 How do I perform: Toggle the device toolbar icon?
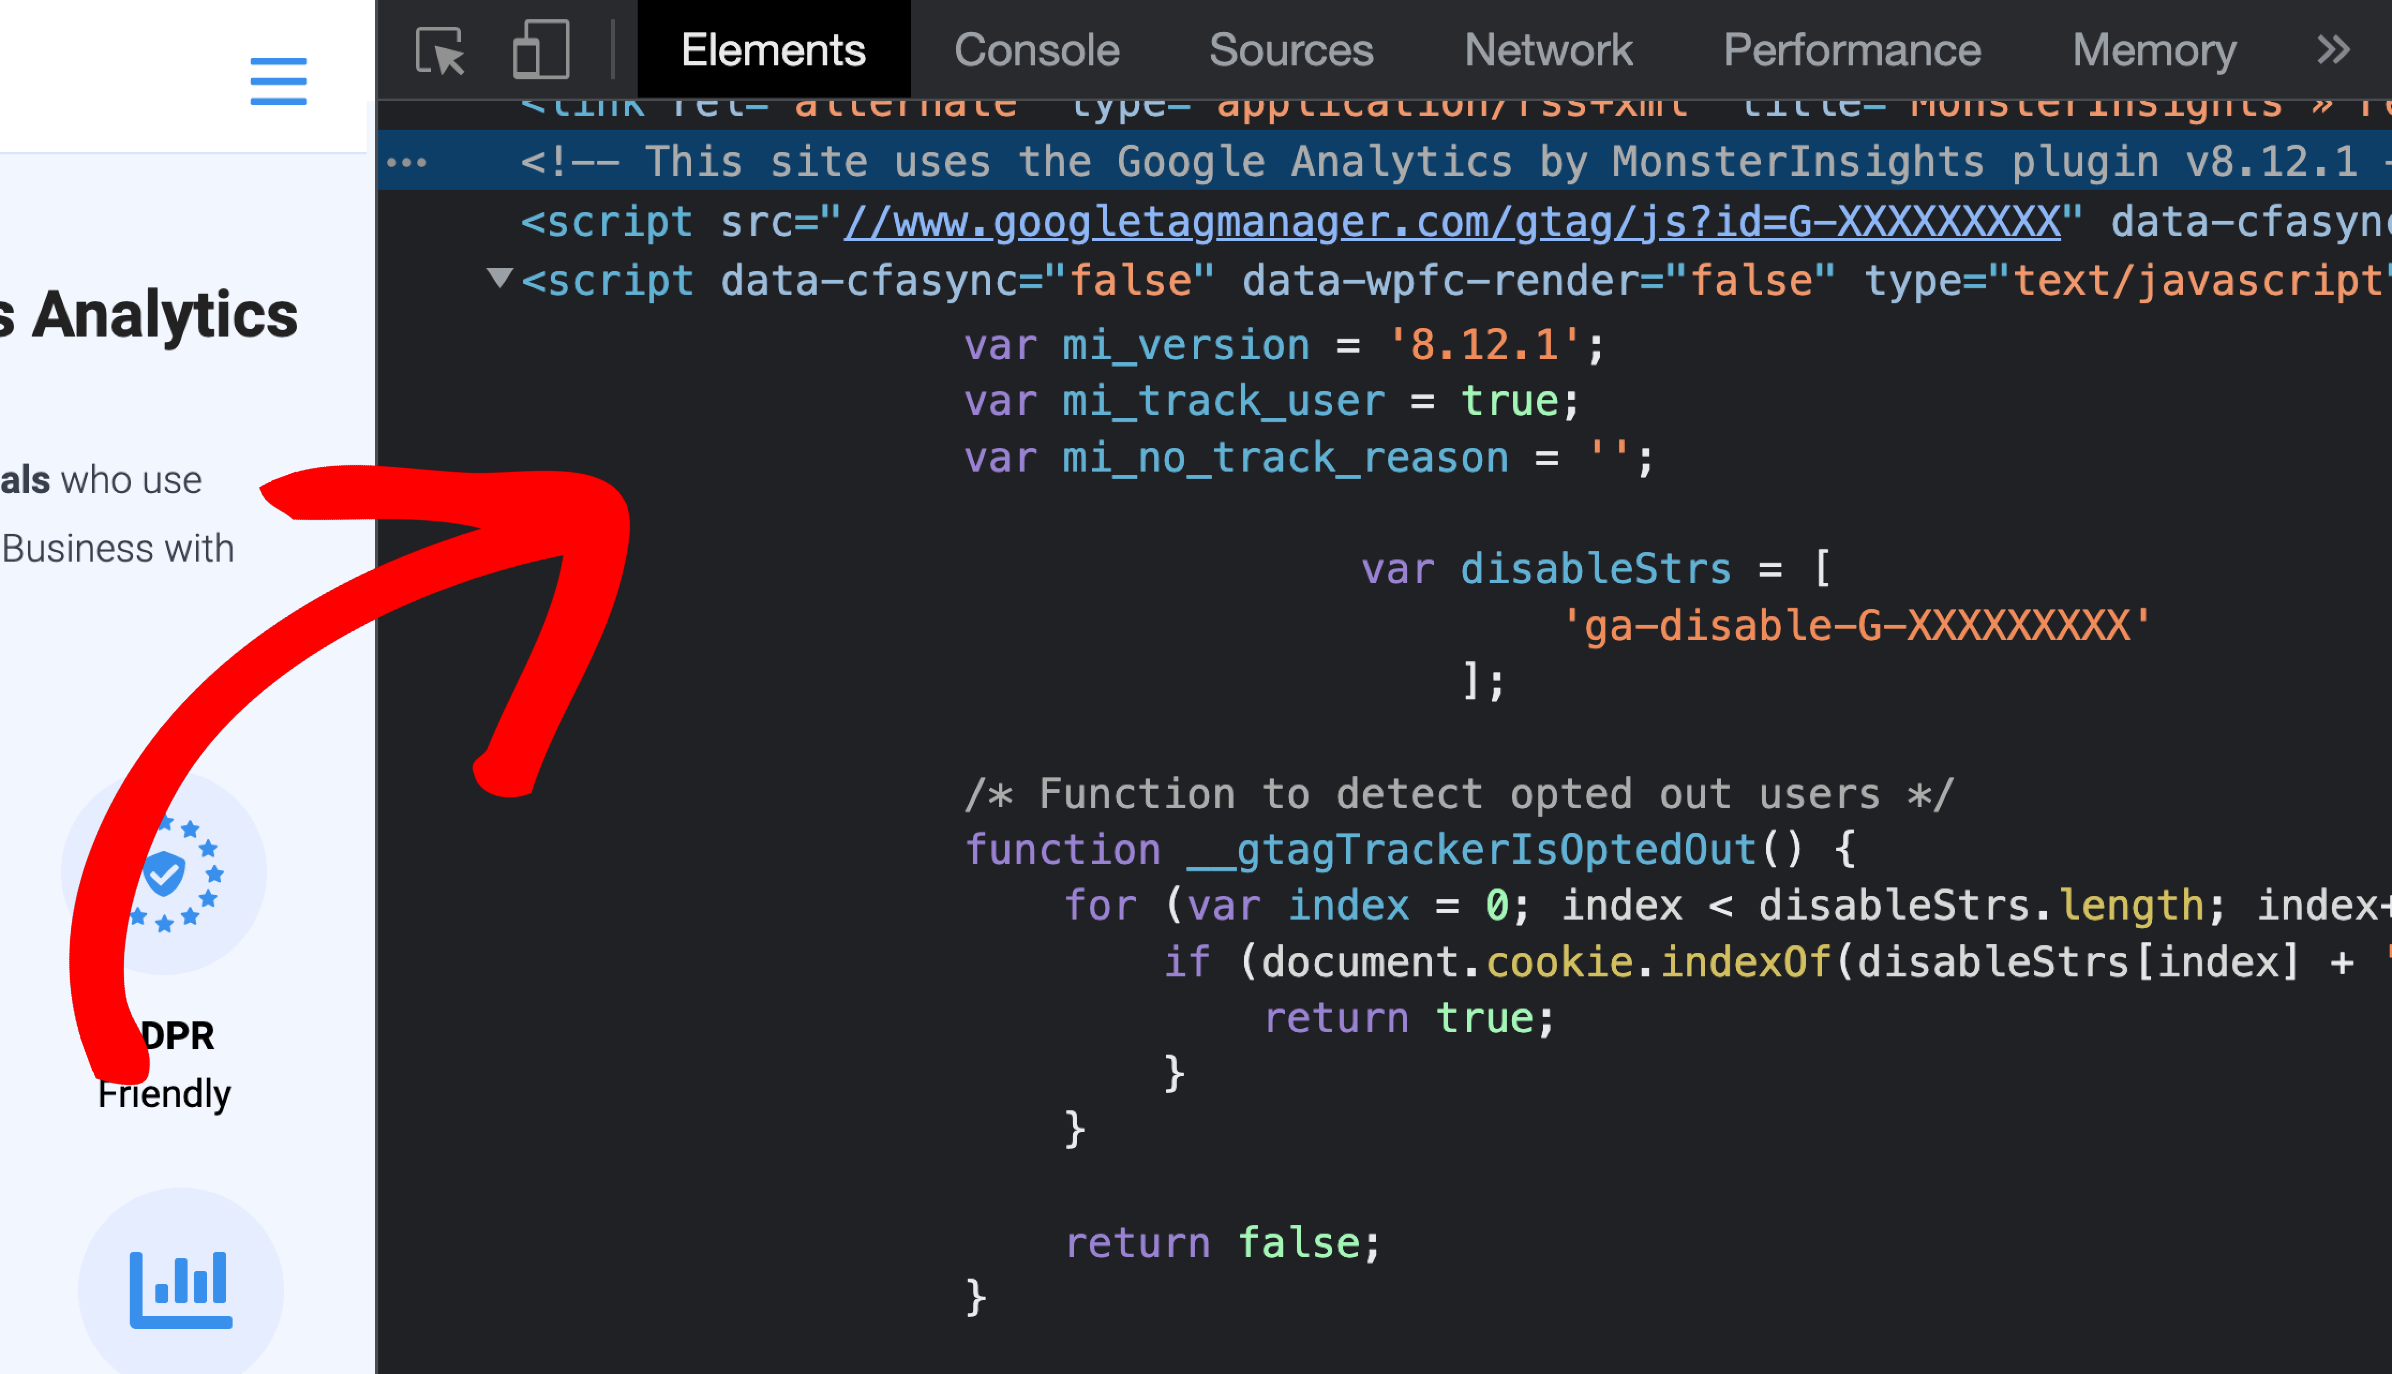[x=541, y=51]
